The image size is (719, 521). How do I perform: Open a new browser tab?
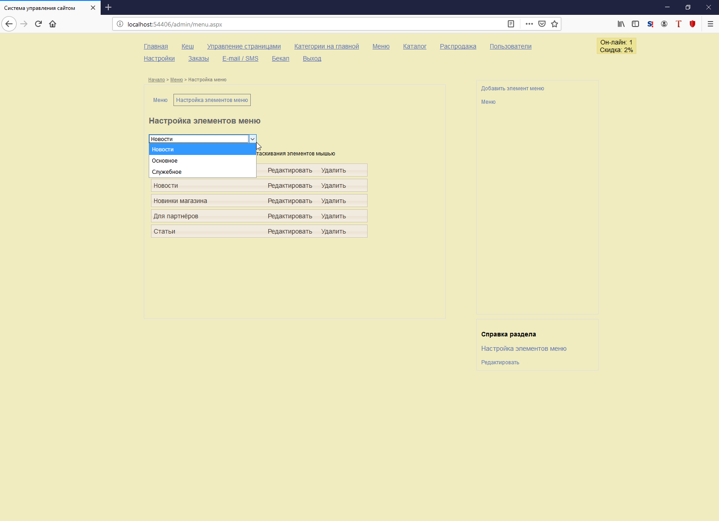pos(108,7)
